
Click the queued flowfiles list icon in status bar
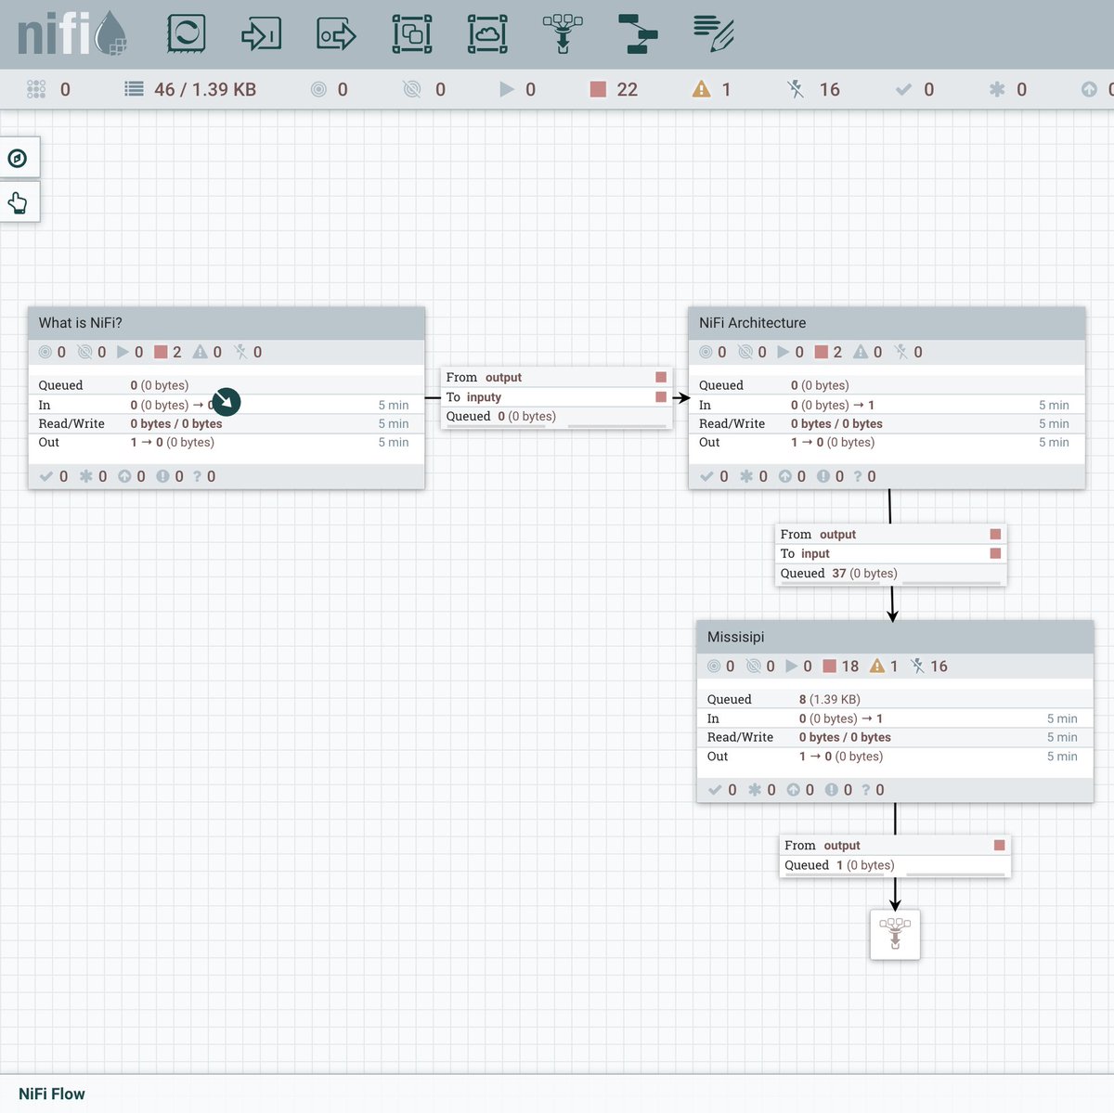coord(135,89)
